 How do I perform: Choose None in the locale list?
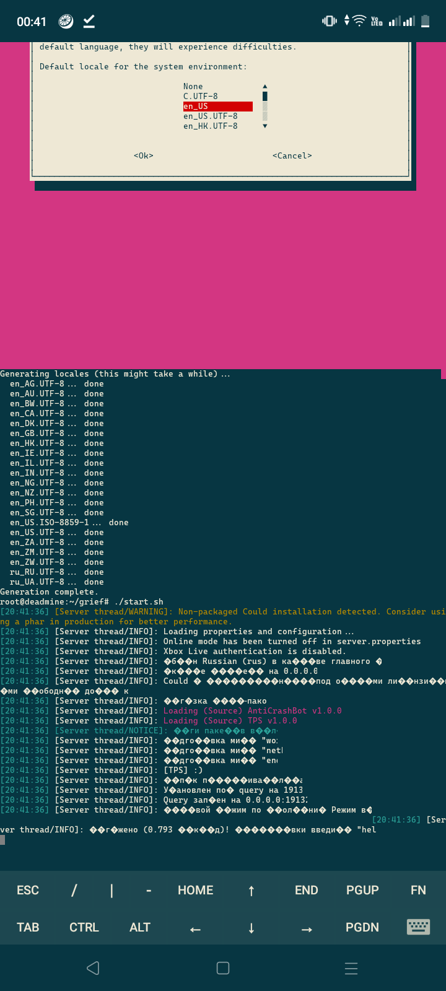coord(193,87)
